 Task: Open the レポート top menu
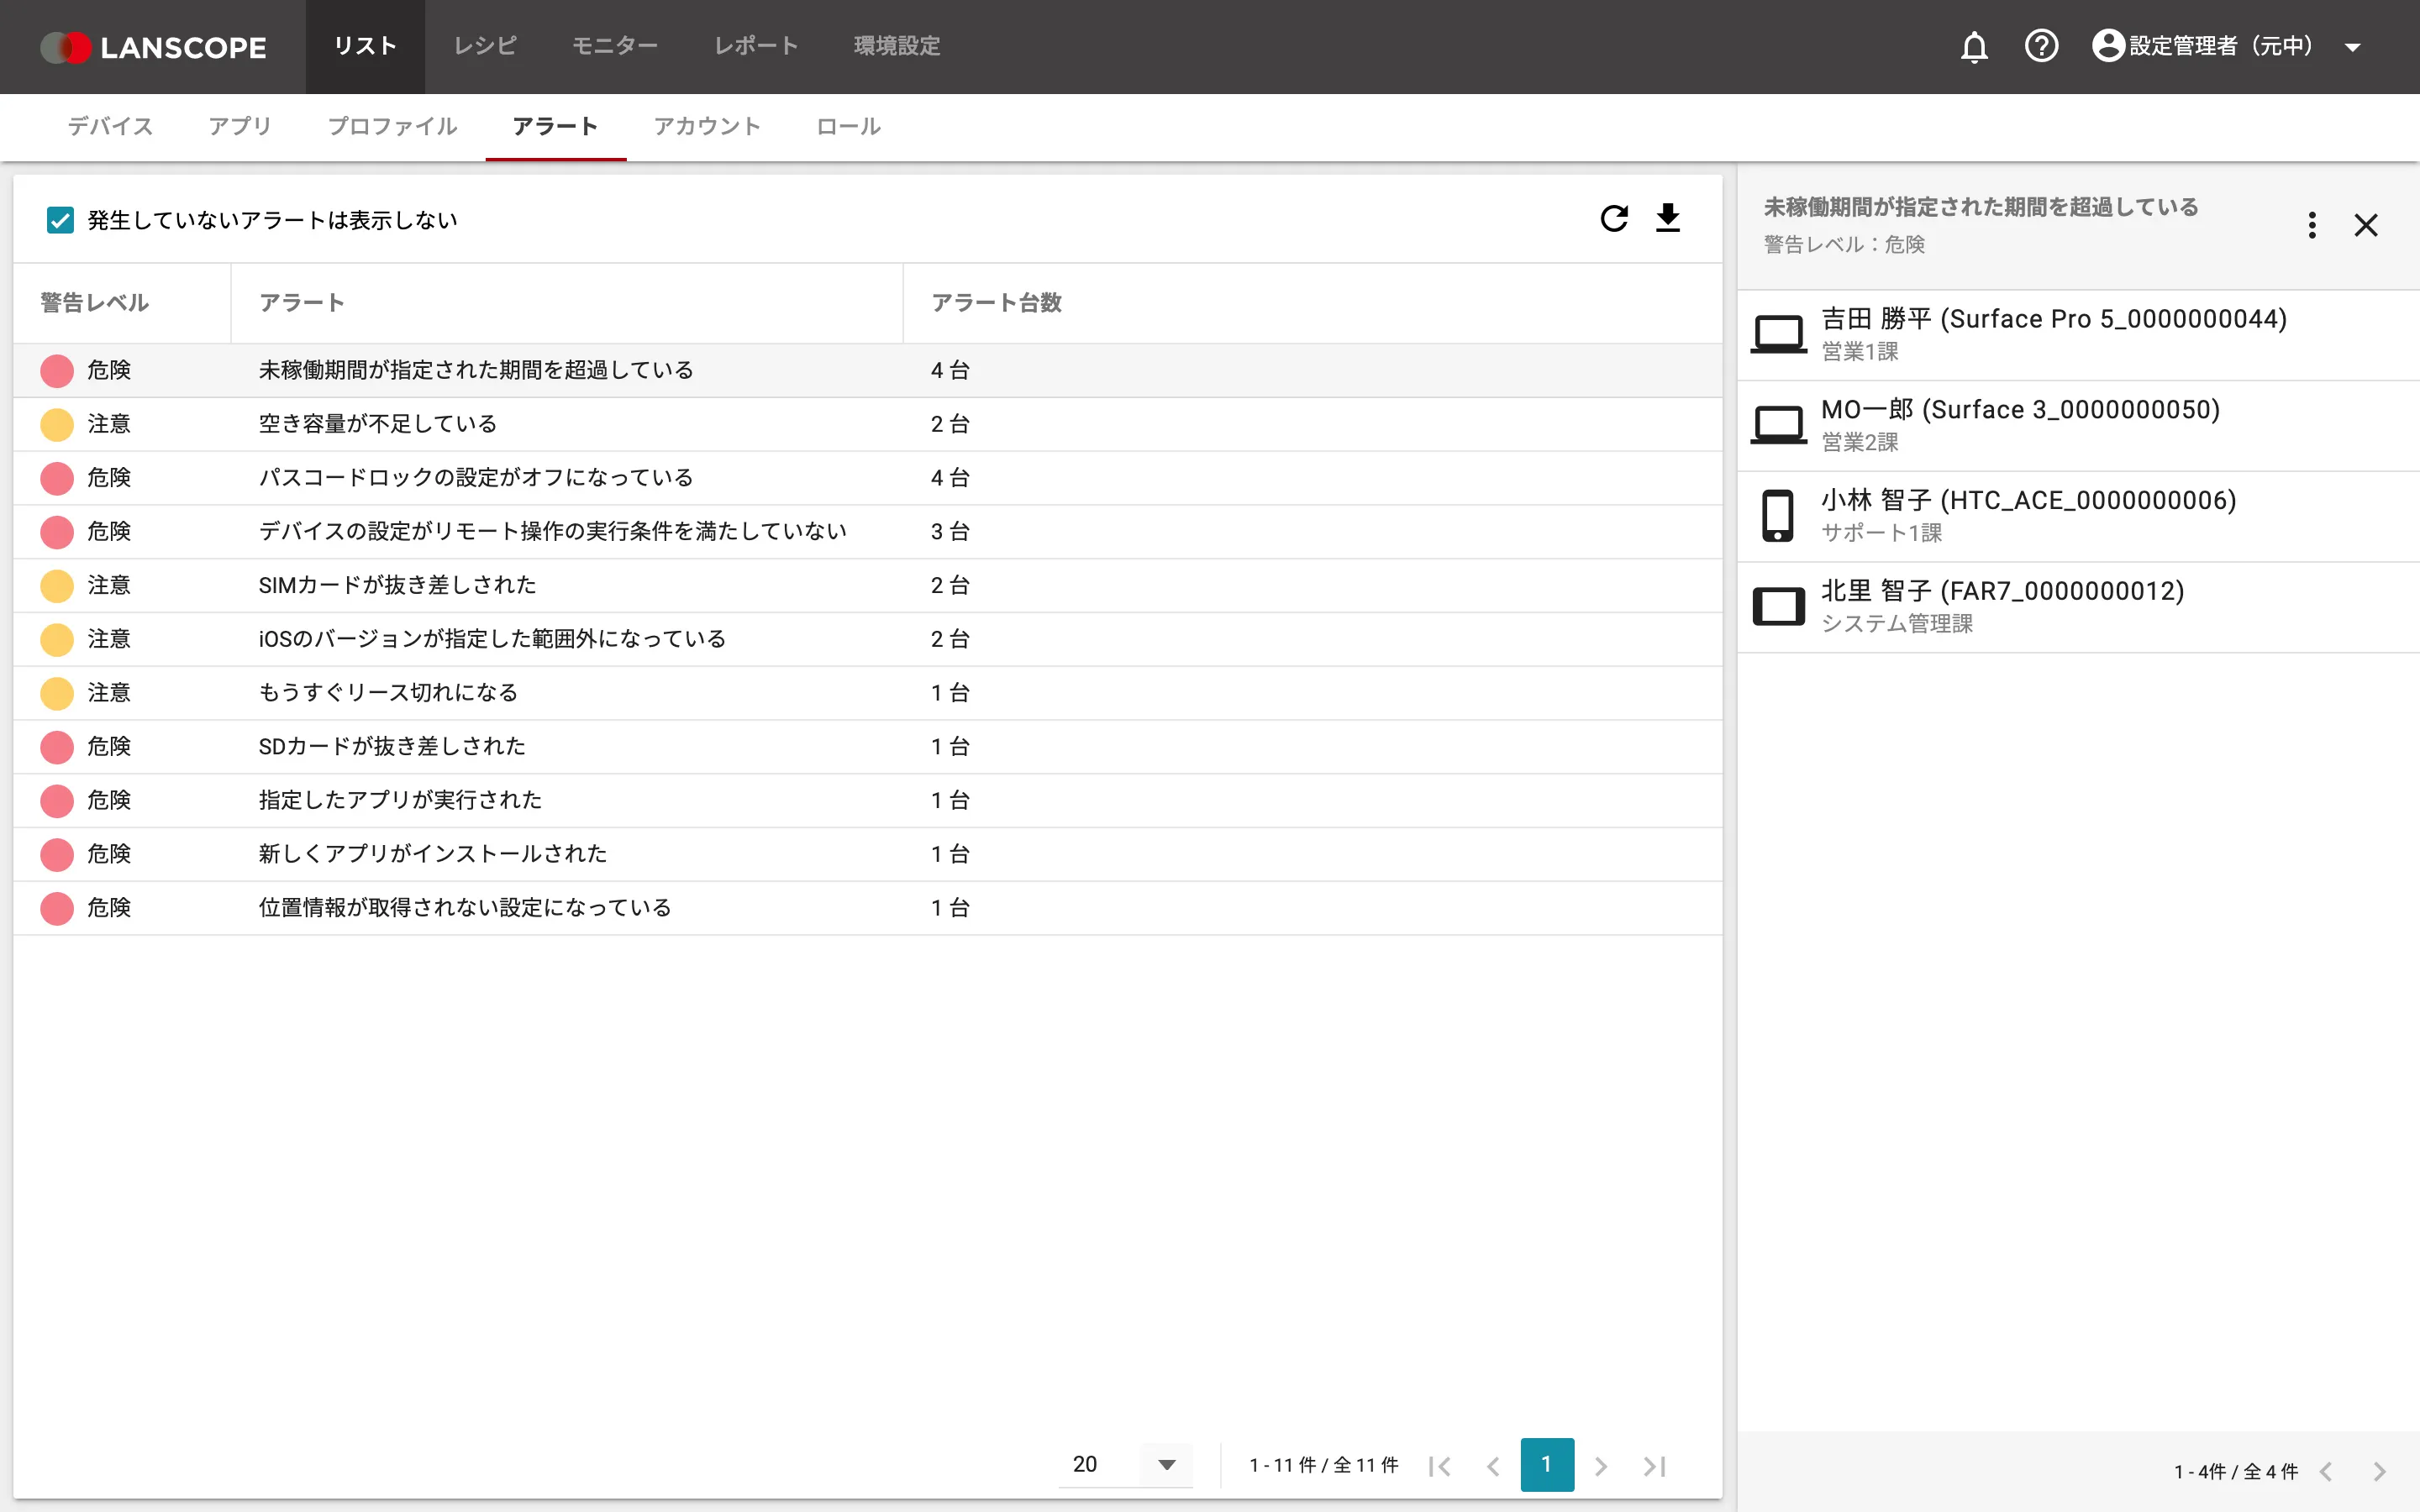point(756,46)
